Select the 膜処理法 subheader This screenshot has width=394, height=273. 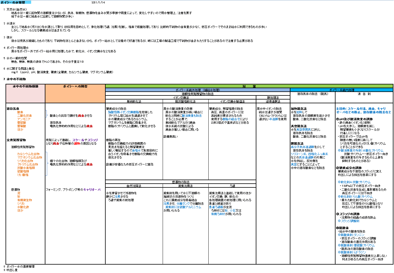(273, 98)
